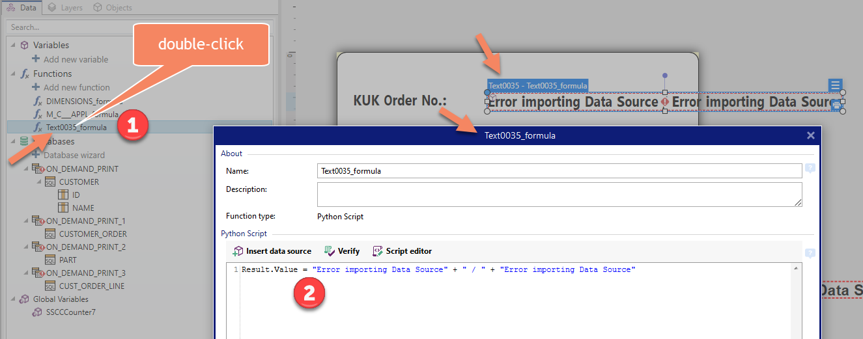Screen dimensions: 863x339
Task: Open the Script editor
Action: point(402,251)
